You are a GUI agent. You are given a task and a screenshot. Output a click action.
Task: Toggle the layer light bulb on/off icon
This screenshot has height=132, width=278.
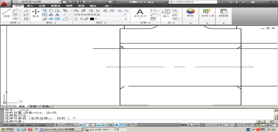tap(76, 19)
